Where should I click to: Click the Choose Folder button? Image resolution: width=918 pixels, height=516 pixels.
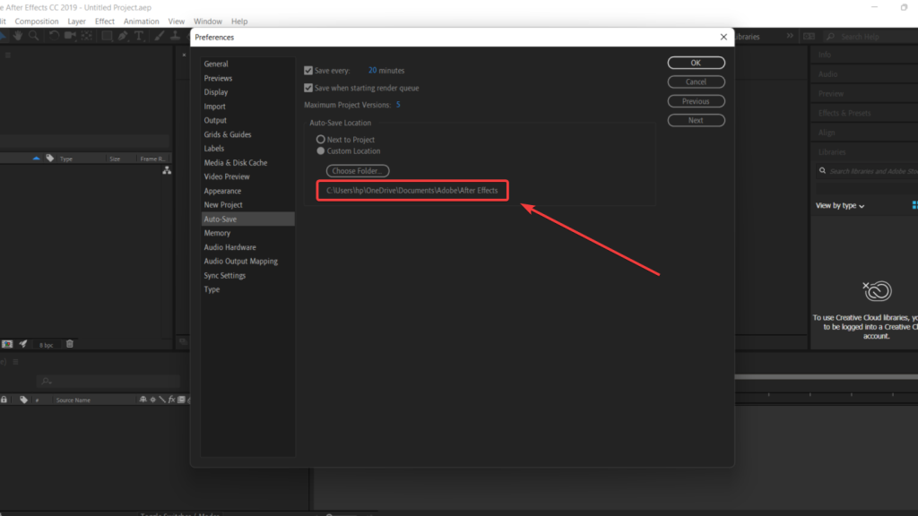357,170
